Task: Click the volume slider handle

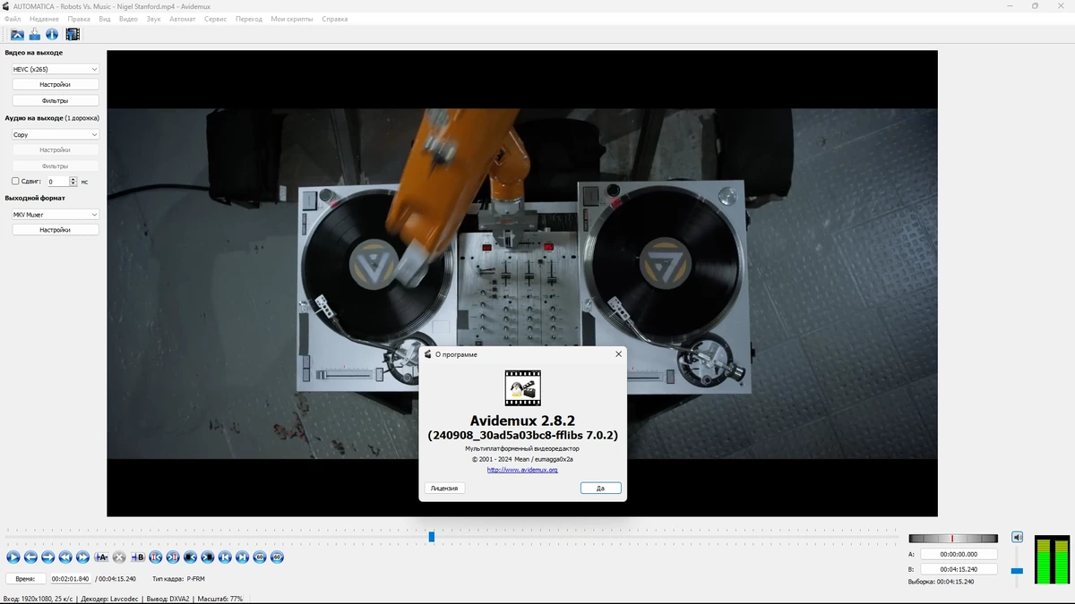Action: coord(1017,570)
